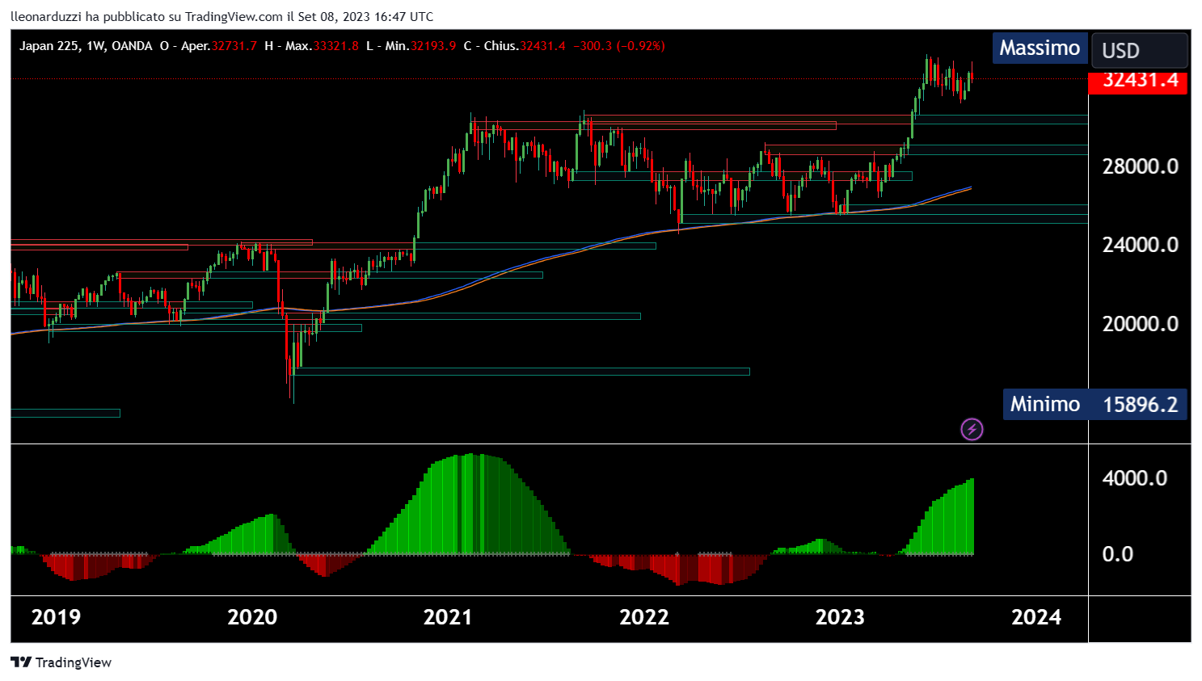
Task: Click the 2024 time axis label
Action: point(1037,617)
